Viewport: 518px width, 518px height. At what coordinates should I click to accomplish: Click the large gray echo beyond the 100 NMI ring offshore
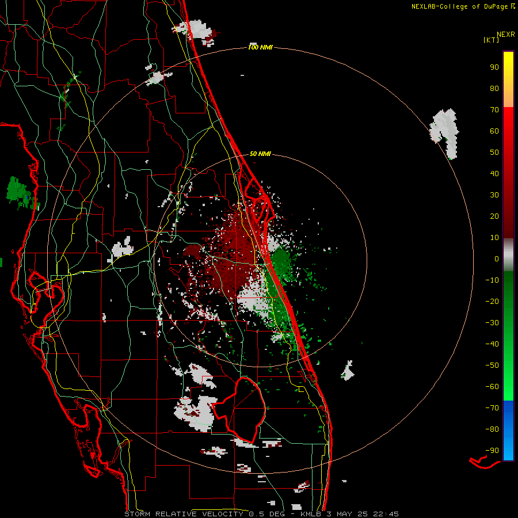445,134
